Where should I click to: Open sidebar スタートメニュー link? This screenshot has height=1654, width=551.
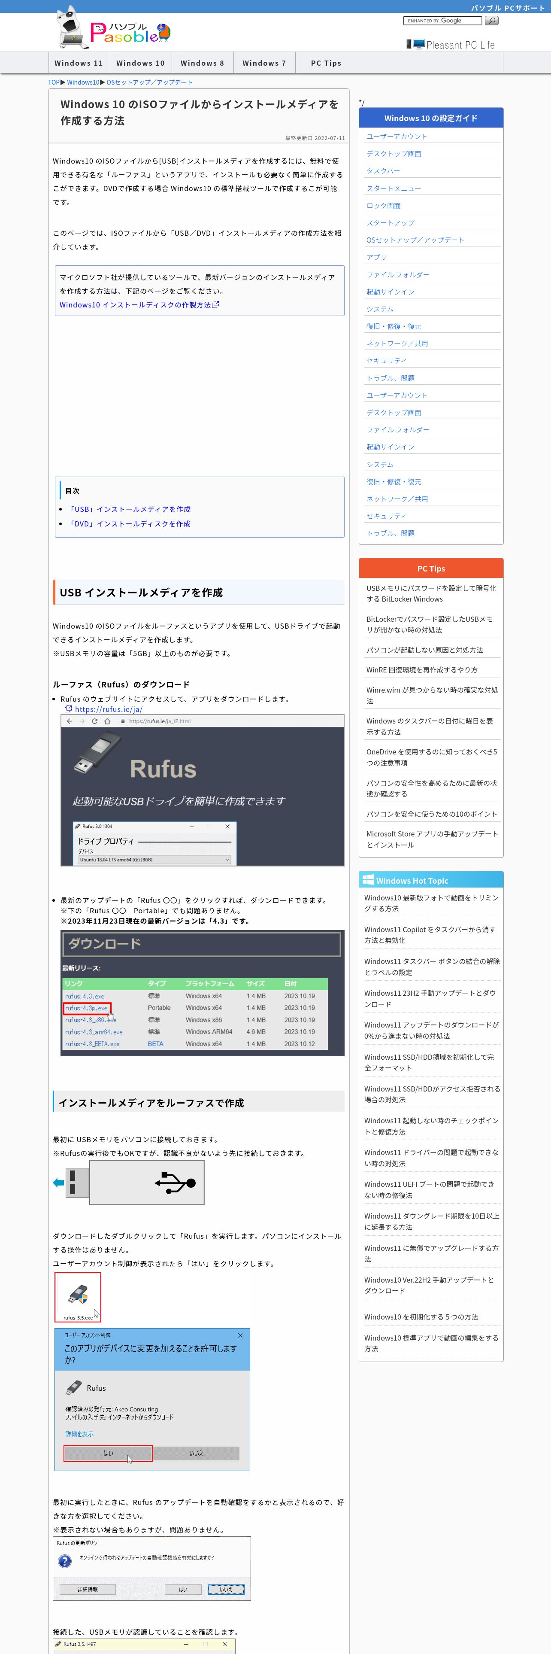(394, 189)
